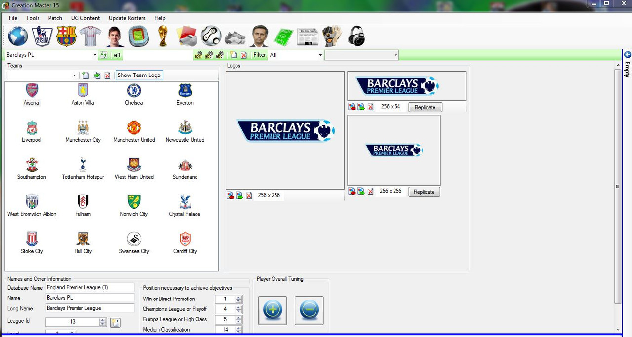632x337 pixels.
Task: Expand the disabled dropdown next to Filter
Action: click(x=396, y=55)
